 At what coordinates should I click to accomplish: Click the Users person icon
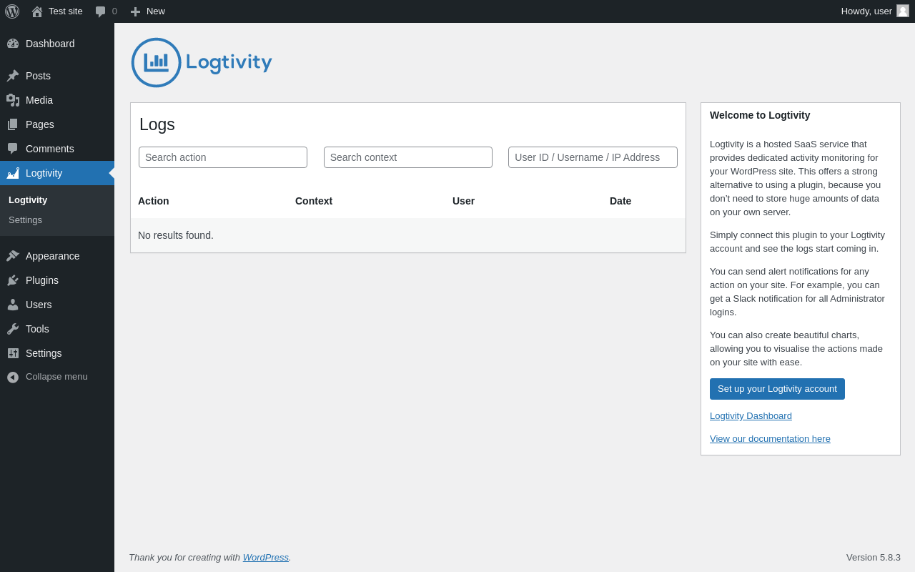coord(13,305)
